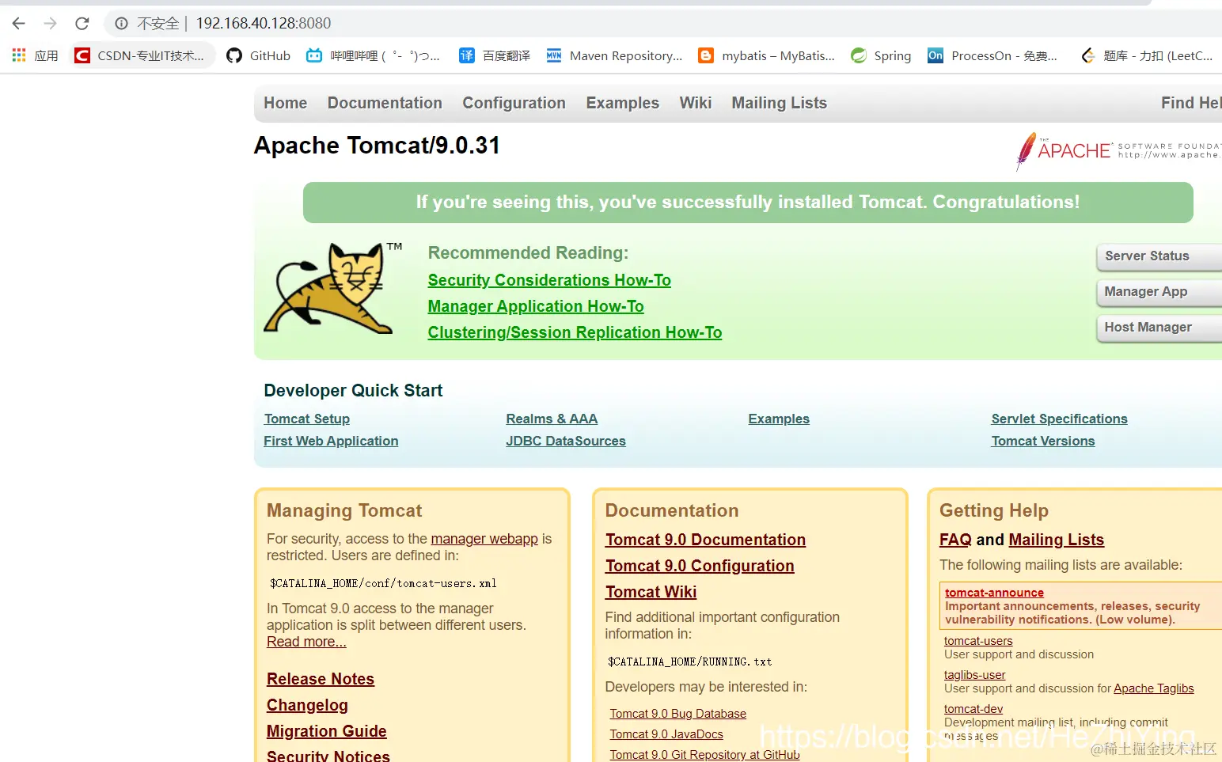This screenshot has width=1222, height=762.
Task: Open the Mailing Lists link under Getting Help
Action: pyautogui.click(x=1056, y=540)
